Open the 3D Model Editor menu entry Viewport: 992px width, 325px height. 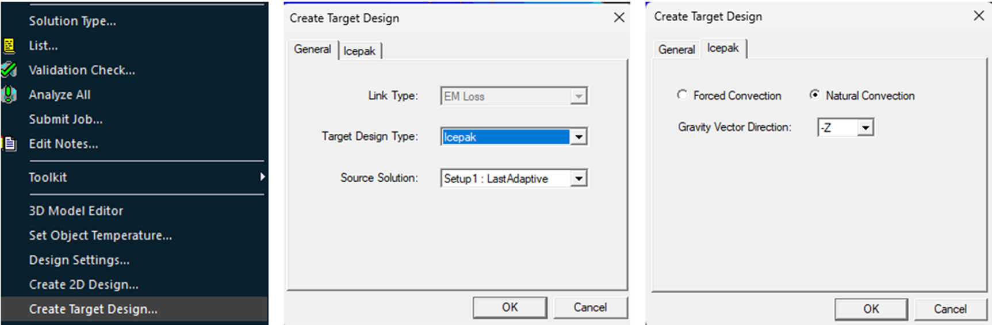click(x=76, y=211)
